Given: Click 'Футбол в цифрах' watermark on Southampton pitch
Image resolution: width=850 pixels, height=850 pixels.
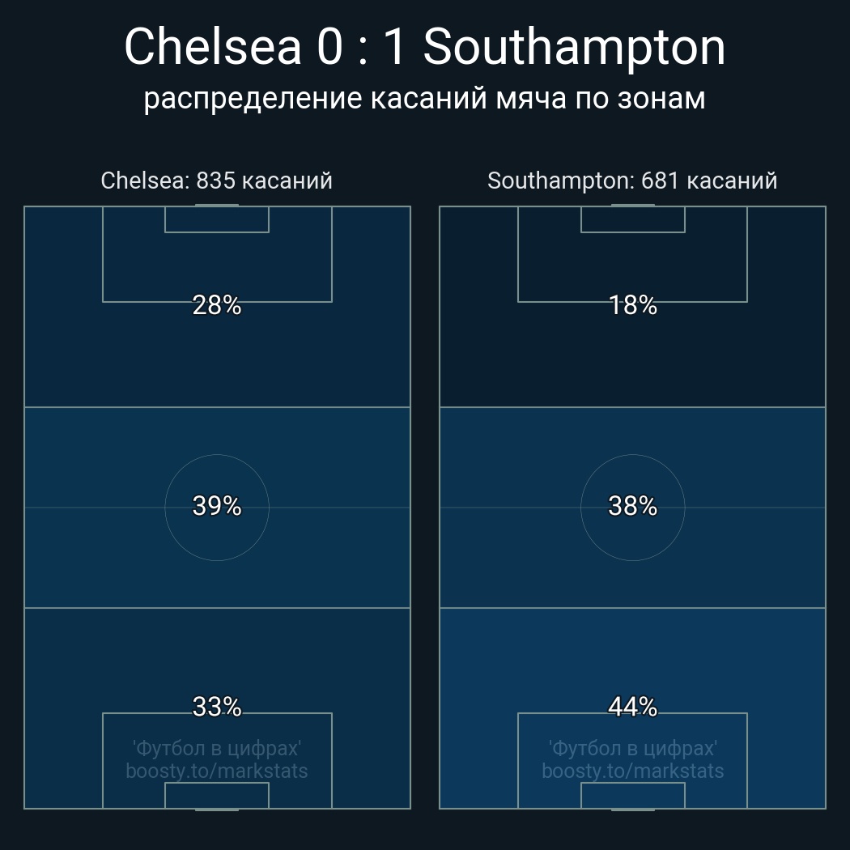Looking at the screenshot, I should tap(632, 747).
